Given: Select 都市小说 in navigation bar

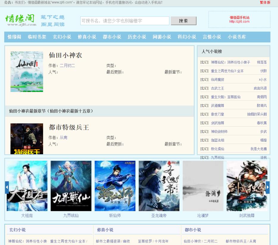Looking at the screenshot, I should pyautogui.click(x=112, y=37).
